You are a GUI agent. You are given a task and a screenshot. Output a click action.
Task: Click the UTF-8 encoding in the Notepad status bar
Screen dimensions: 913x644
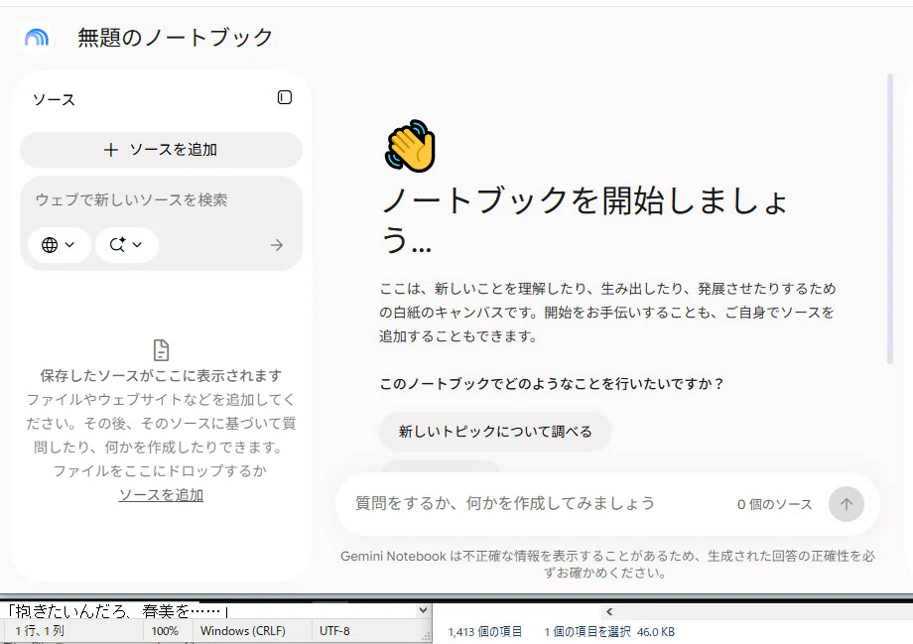[334, 631]
